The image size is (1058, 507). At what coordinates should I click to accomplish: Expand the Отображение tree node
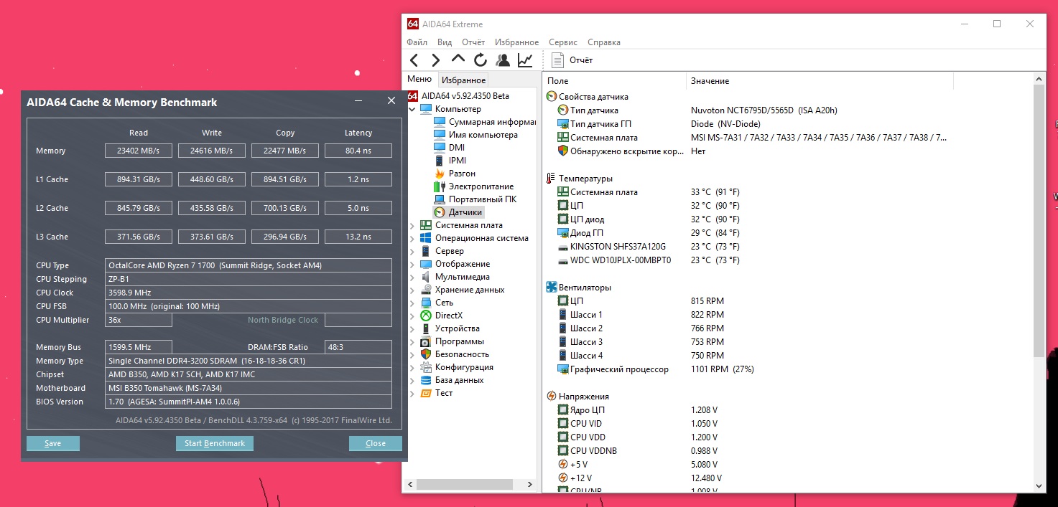click(x=412, y=264)
